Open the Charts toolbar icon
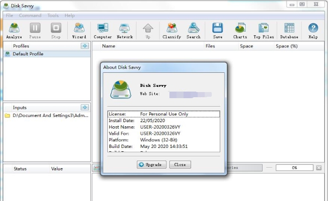Viewport: 328px width, 201px height. pos(240,30)
